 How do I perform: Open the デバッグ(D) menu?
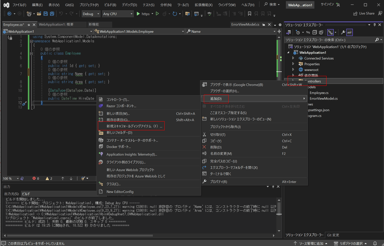[129, 5]
